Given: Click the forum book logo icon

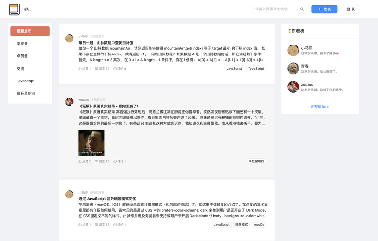Looking at the screenshot, I should [x=15, y=9].
